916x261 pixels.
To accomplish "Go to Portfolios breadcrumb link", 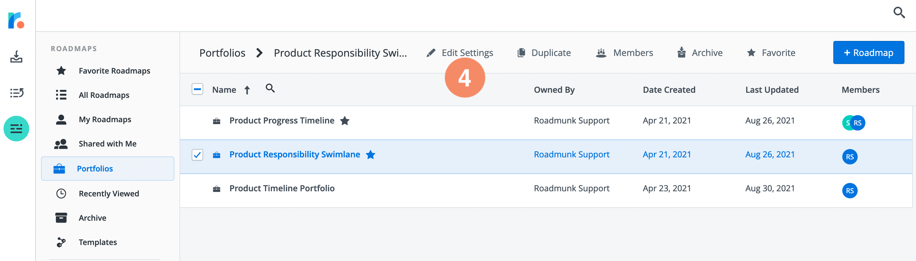I will [222, 53].
